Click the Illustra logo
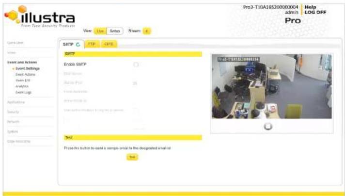345x196 pixels. coord(40,16)
